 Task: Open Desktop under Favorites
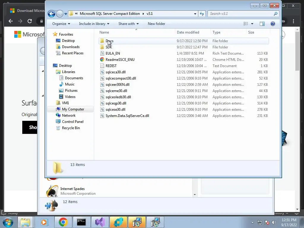(68, 40)
